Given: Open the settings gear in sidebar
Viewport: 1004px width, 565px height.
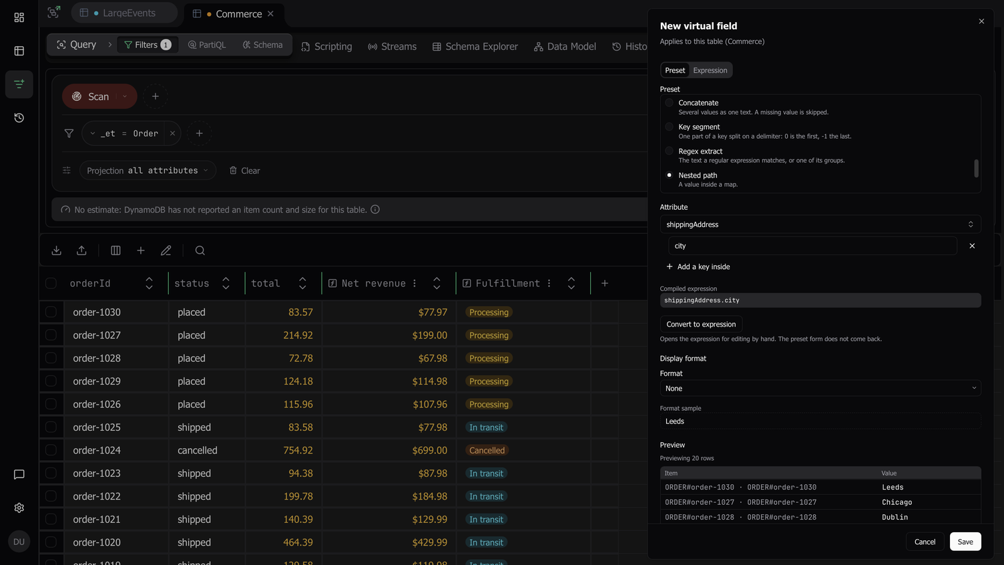Looking at the screenshot, I should [x=19, y=508].
